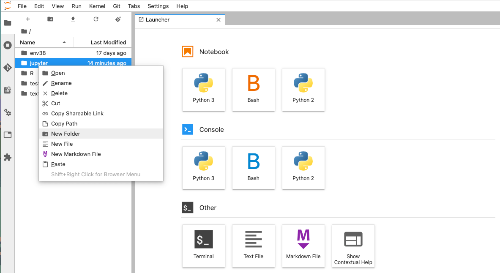This screenshot has height=273, width=500.
Task: Select the R folder
Action: 27,74
